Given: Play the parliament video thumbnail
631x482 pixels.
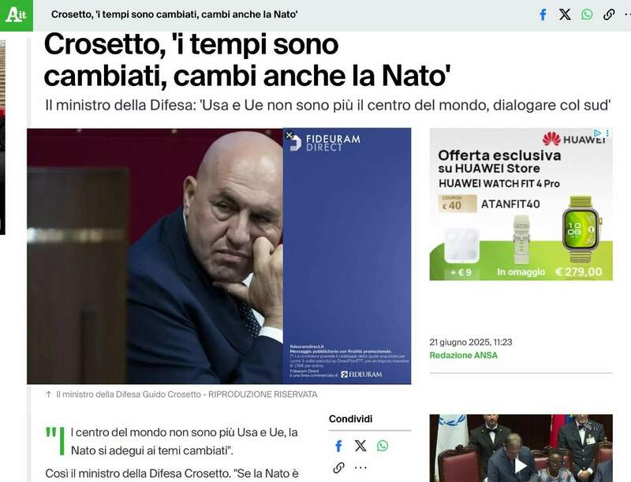Looking at the screenshot, I should (x=521, y=466).
